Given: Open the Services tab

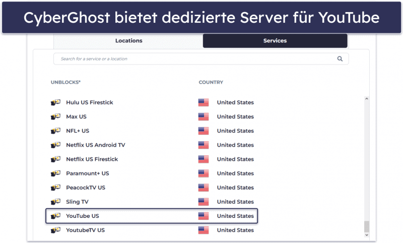Looking at the screenshot, I should coord(275,41).
